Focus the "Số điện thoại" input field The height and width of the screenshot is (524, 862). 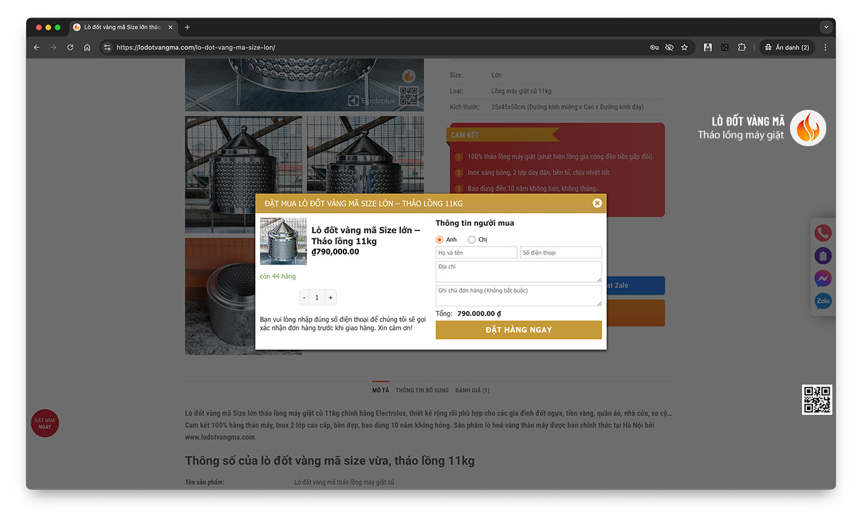pos(561,253)
